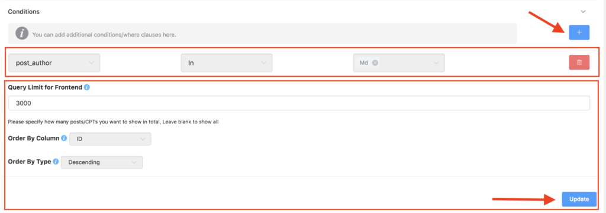Save changes with the Update button
Screen dimensions: 606x213
coord(579,199)
